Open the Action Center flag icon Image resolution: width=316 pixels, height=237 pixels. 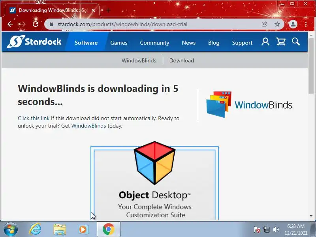click(x=257, y=229)
